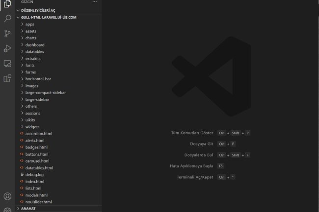Expand the ANAHAT outline section
The width and height of the screenshot is (319, 212).
(28, 208)
